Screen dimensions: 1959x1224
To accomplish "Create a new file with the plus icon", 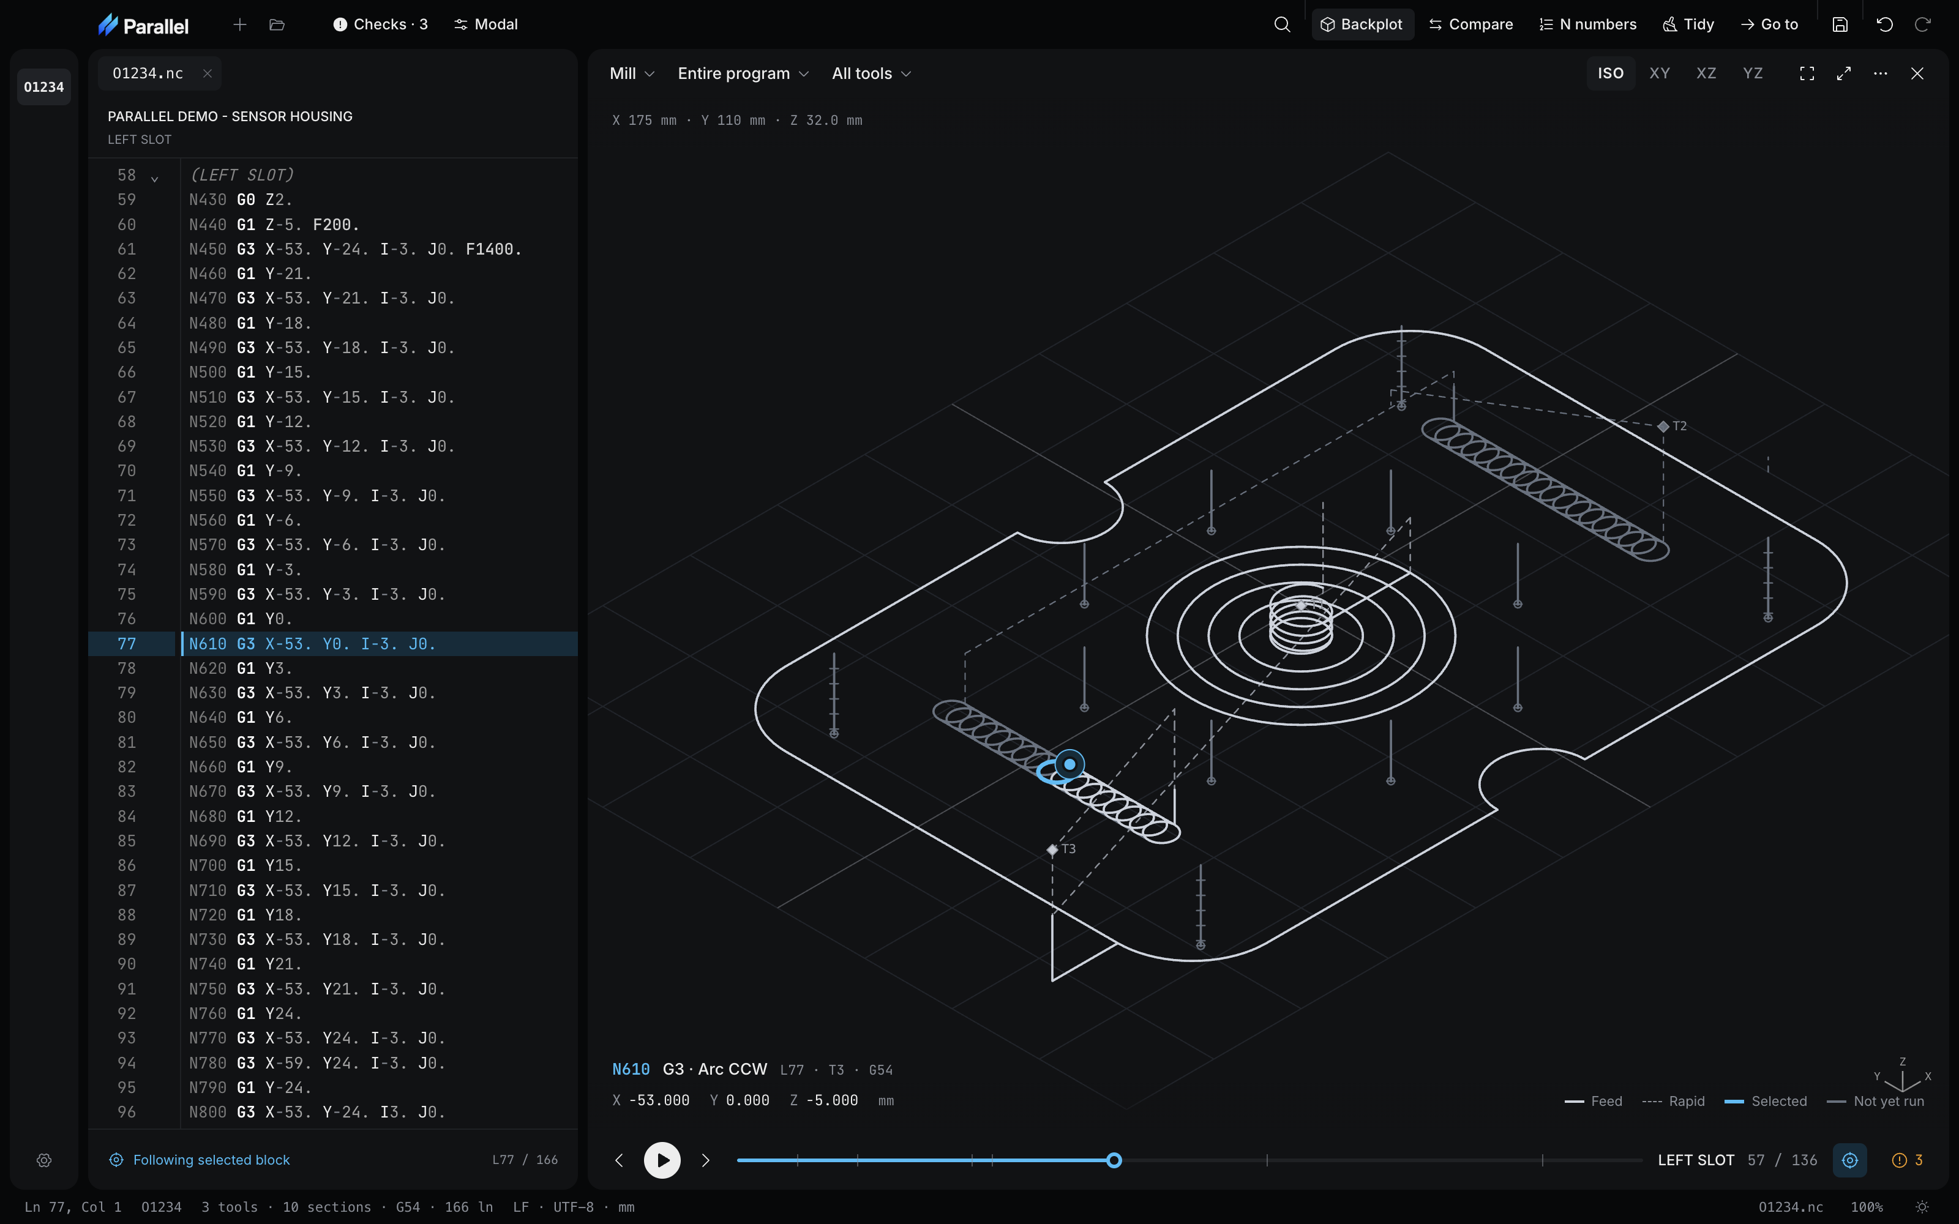I will [x=239, y=24].
